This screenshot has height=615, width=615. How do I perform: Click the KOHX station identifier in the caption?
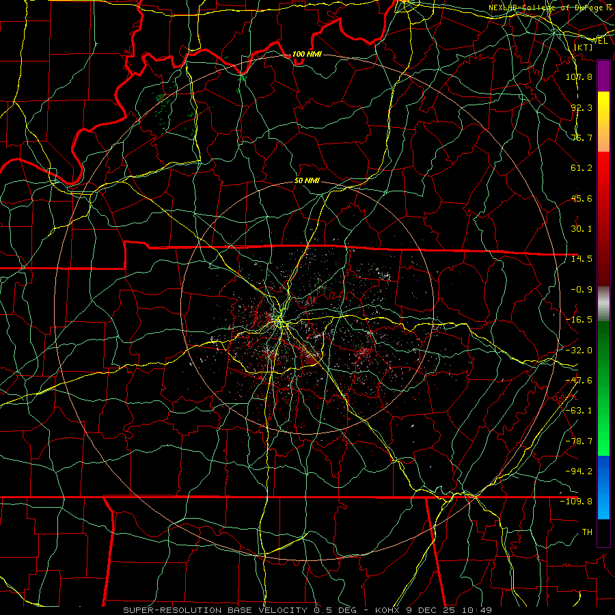[388, 610]
